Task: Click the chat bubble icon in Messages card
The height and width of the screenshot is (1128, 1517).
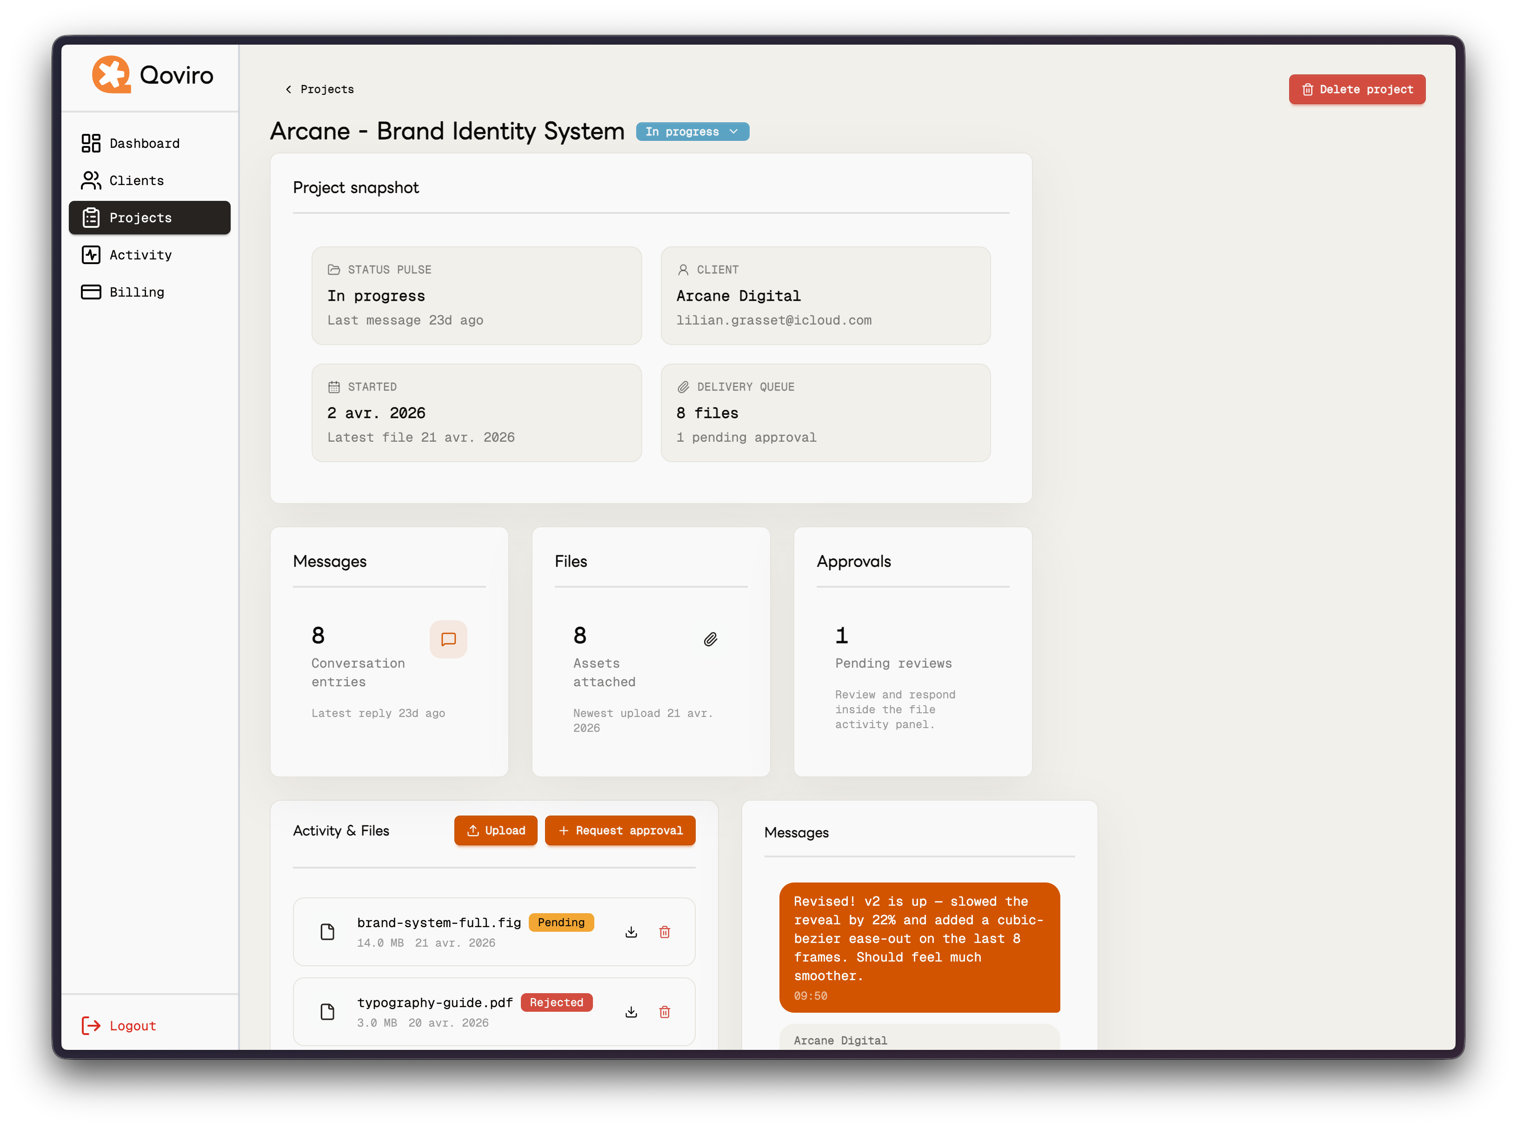Action: [x=449, y=639]
